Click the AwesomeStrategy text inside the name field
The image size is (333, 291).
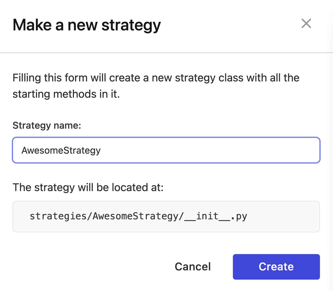point(61,150)
